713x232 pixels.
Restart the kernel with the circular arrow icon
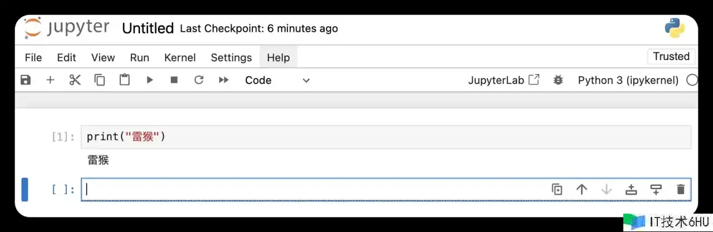(199, 80)
